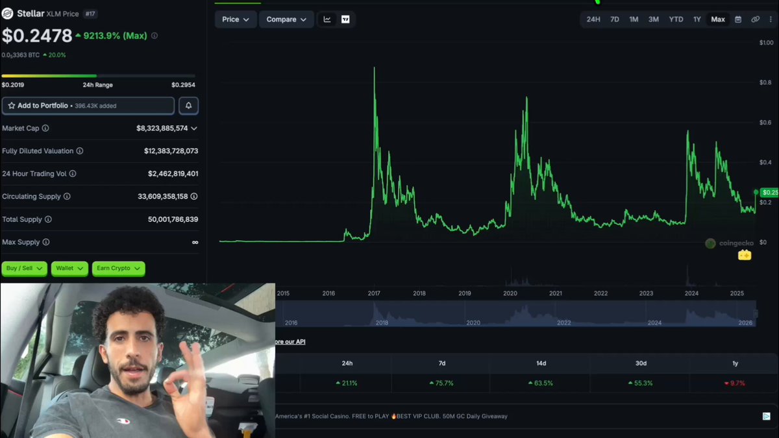Click the $0.2954 range high value
Viewport: 779px width, 438px height.
point(183,85)
